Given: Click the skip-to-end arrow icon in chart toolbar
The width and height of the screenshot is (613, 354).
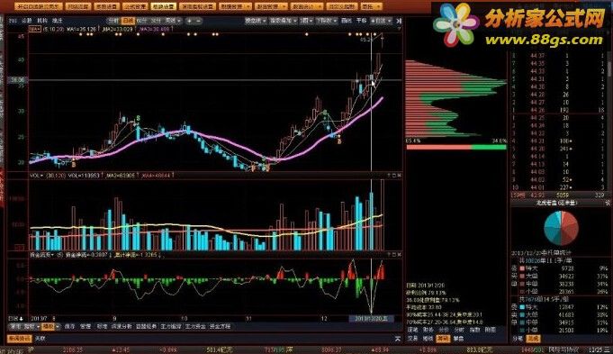Looking at the screenshot, I should point(399,21).
